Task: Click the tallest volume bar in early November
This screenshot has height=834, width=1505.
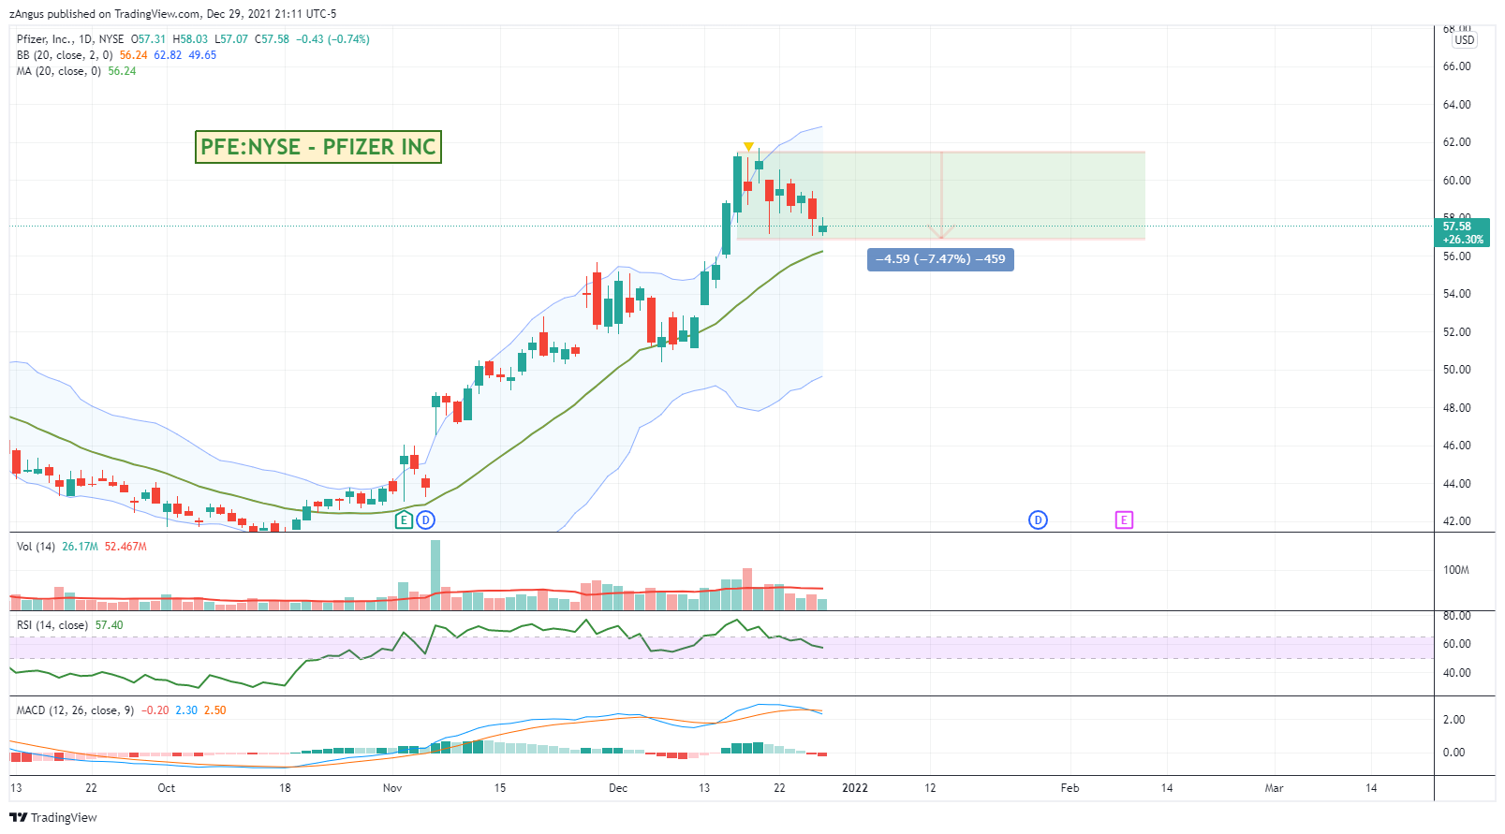Action: pos(435,575)
